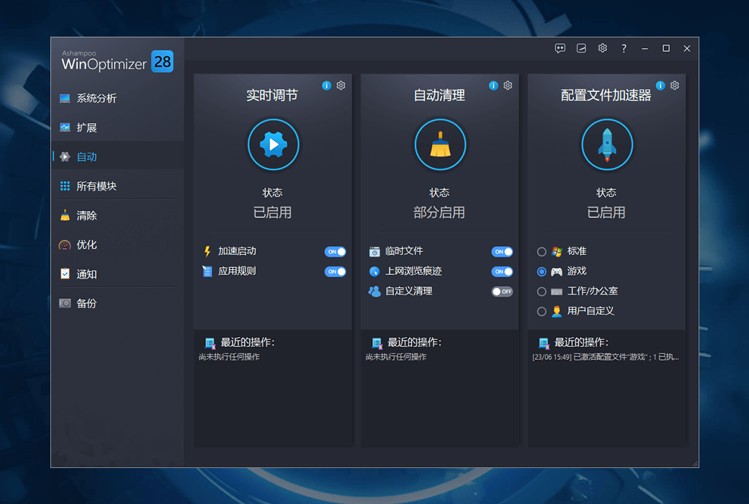Open 备份 in the sidebar
The width and height of the screenshot is (749, 504).
[x=117, y=303]
